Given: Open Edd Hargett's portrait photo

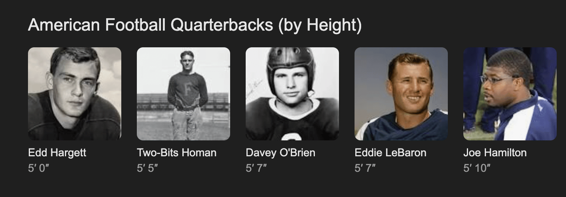Looking at the screenshot, I should (75, 94).
